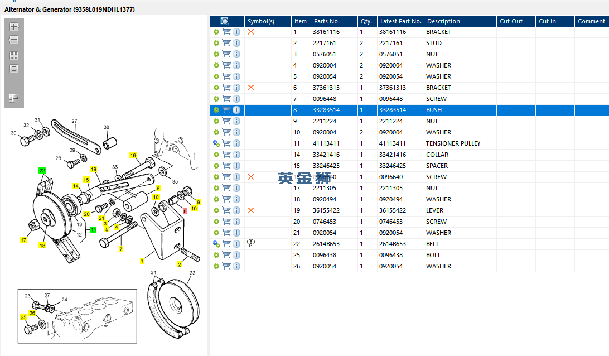Image resolution: width=609 pixels, height=356 pixels.
Task: Show info for BOLT 0096438
Action: (x=236, y=255)
